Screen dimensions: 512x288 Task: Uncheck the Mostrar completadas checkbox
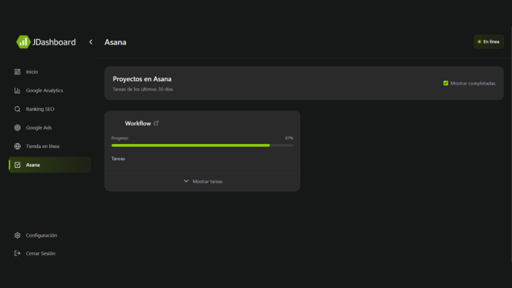coord(445,83)
